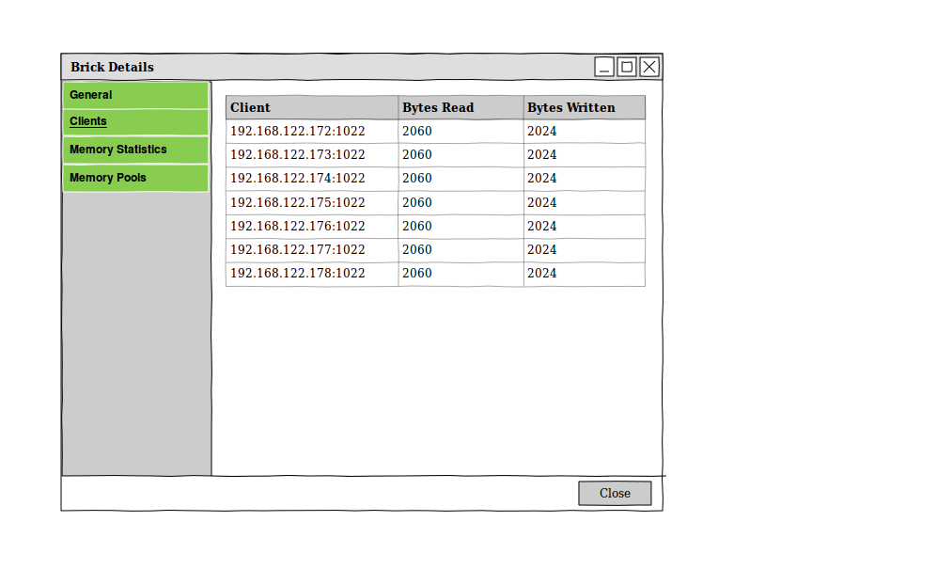Maximize the Brick Details window
This screenshot has width=937, height=569.
click(627, 67)
